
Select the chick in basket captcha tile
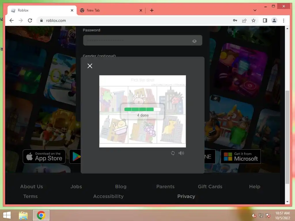coord(114,129)
